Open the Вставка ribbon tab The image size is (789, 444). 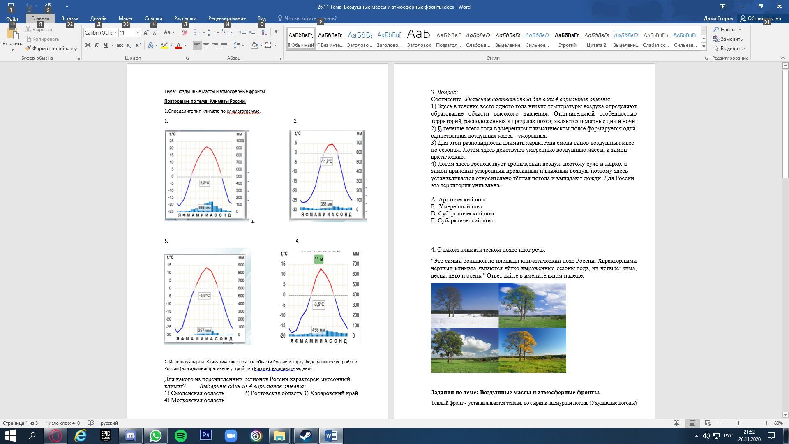click(x=69, y=18)
